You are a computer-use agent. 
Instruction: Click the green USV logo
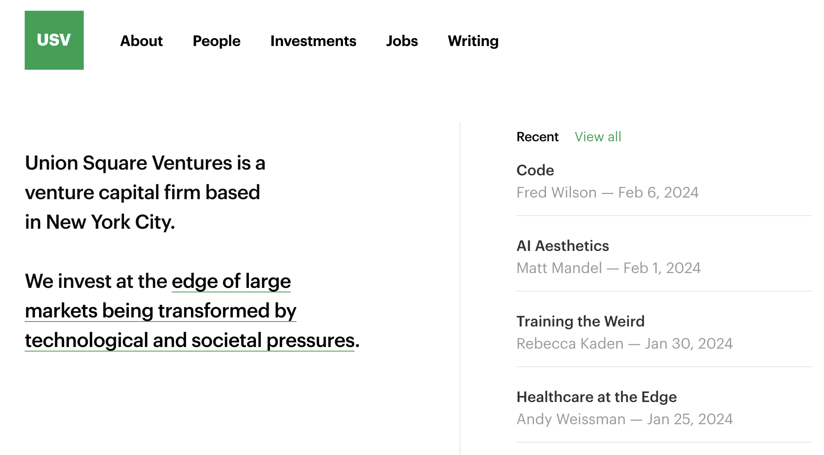[x=54, y=40]
